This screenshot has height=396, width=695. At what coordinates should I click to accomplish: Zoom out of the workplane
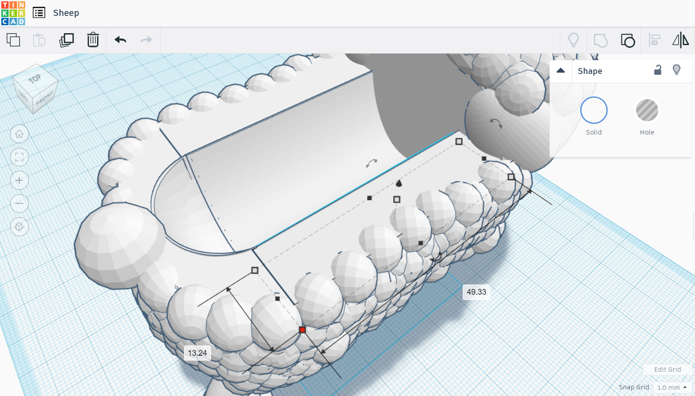(20, 204)
